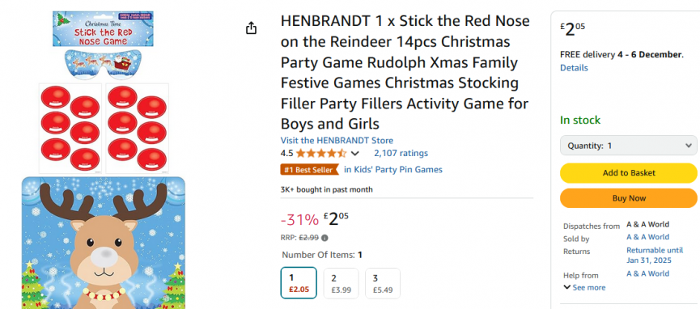Expand the rating breakdown chevron
This screenshot has width=700, height=309.
coord(355,154)
